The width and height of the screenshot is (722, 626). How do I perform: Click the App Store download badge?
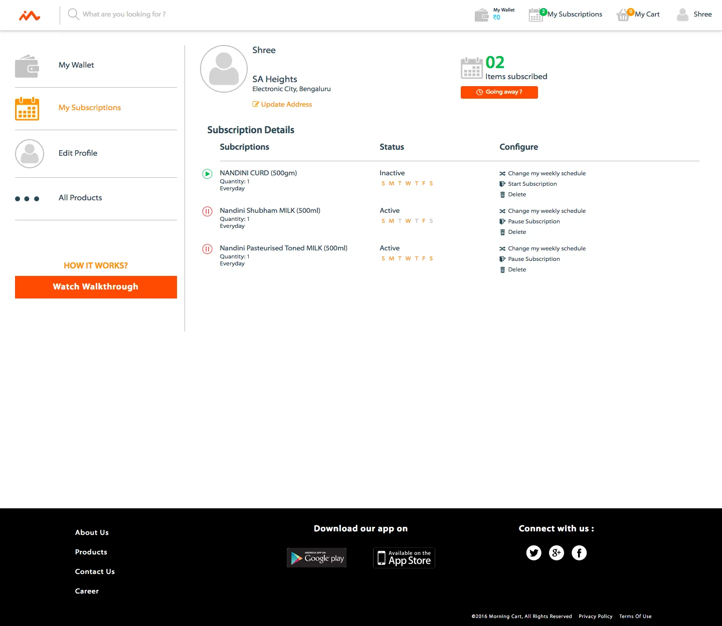[x=404, y=558]
